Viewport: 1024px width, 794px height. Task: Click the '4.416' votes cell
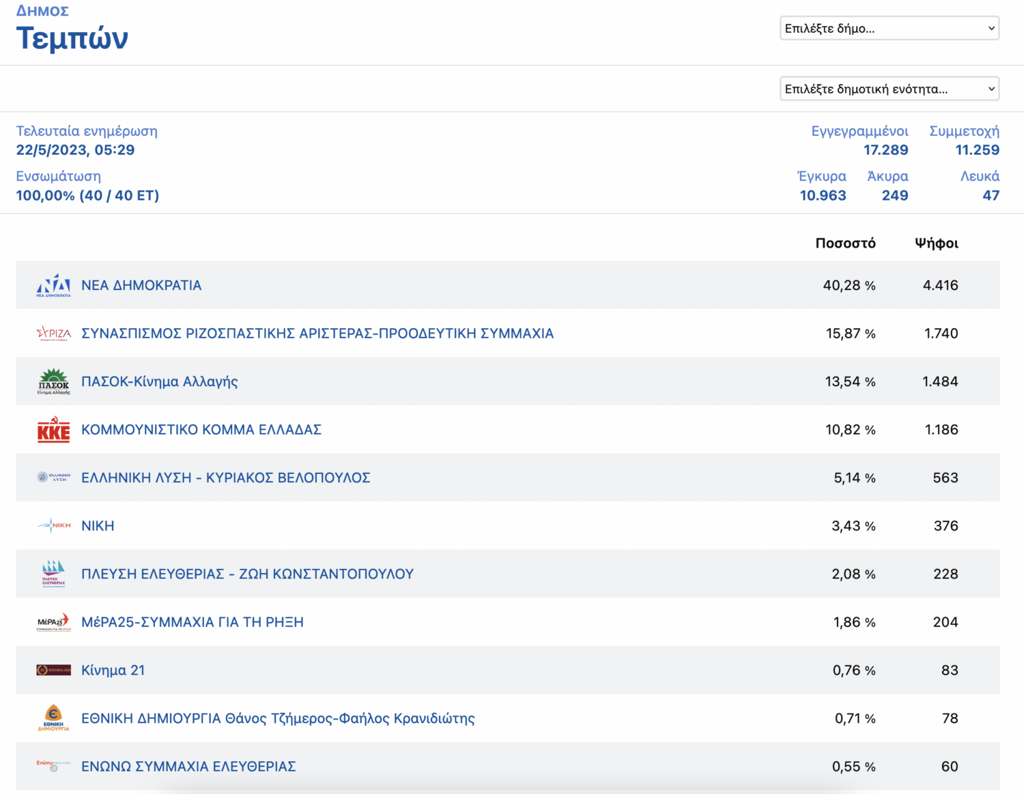tap(941, 285)
